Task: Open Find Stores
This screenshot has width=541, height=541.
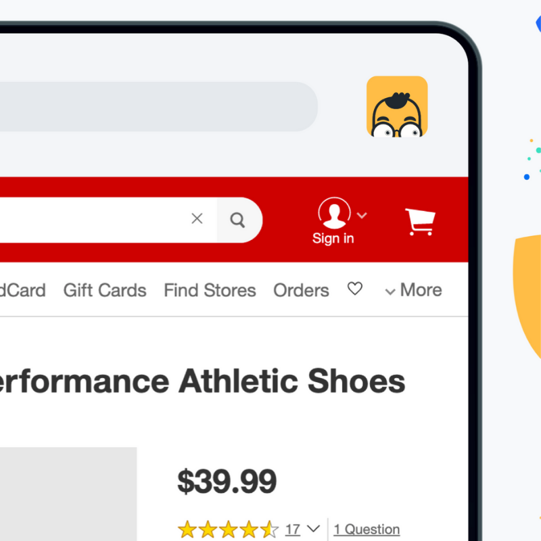Action: tap(210, 290)
